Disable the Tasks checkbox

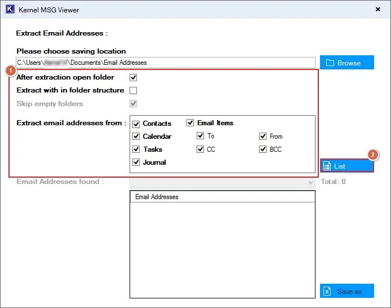click(136, 149)
